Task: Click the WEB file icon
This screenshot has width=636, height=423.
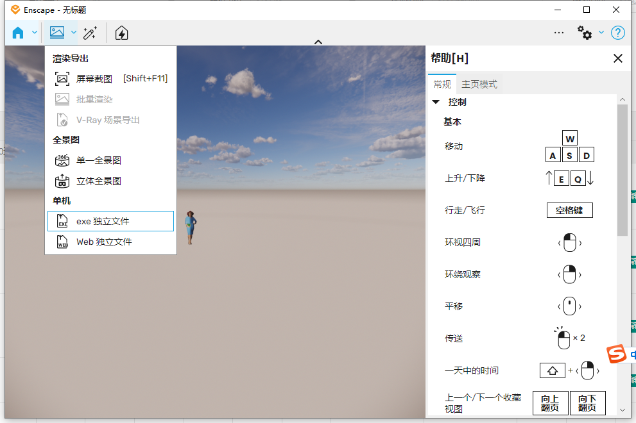Action: coord(62,242)
